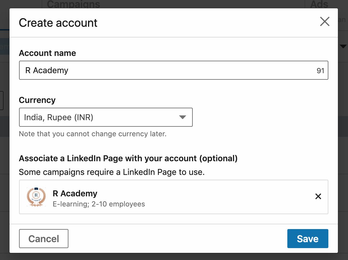Screen dimensions: 348x260
Task: Open the Ads tab
Action: coord(319,4)
